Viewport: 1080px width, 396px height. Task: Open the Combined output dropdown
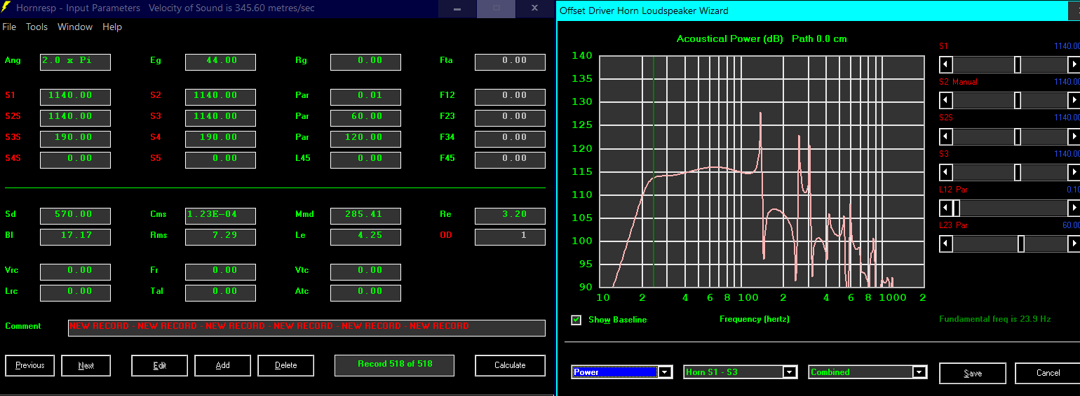click(x=919, y=372)
